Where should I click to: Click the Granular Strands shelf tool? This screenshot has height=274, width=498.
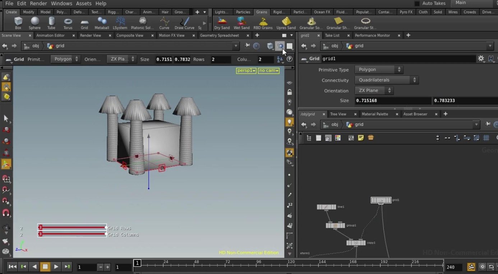365,23
